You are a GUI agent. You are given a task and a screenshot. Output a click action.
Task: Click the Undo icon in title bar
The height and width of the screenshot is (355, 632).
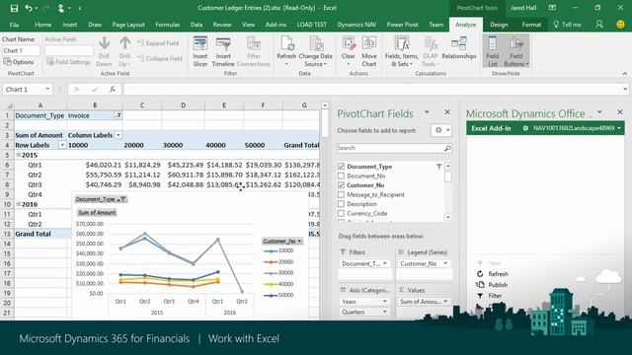pos(29,8)
